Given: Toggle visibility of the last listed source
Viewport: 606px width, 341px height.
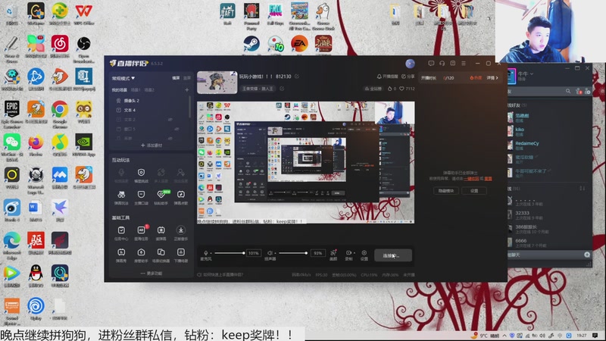Looking at the screenshot, I should (170, 138).
